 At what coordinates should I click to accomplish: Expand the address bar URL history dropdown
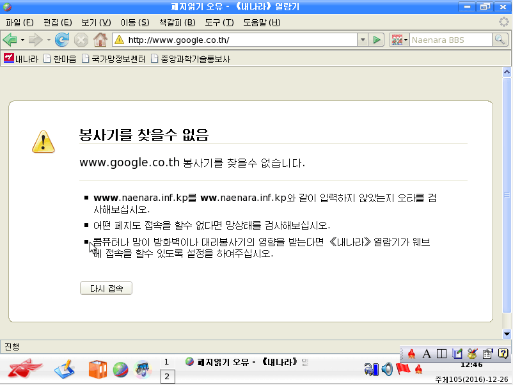point(363,40)
